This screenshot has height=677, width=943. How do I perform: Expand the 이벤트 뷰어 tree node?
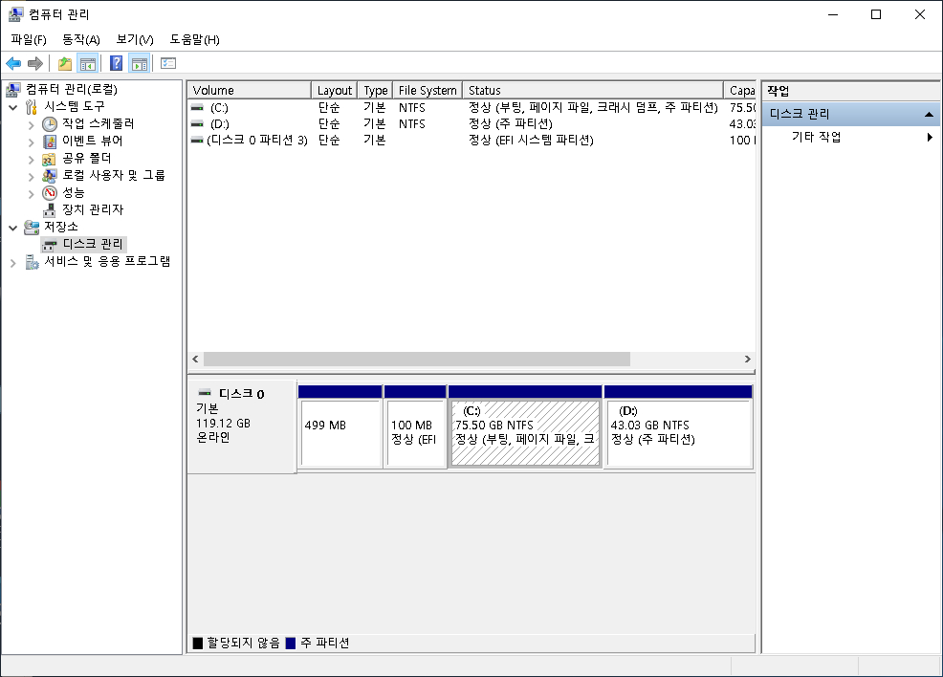coord(30,141)
